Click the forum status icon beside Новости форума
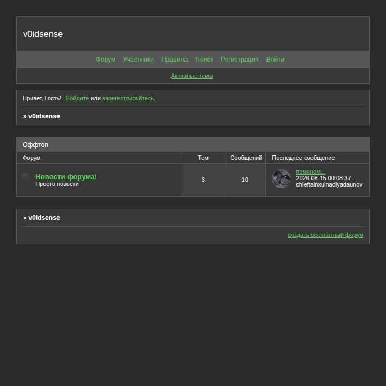The height and width of the screenshot is (386, 386). [25, 176]
